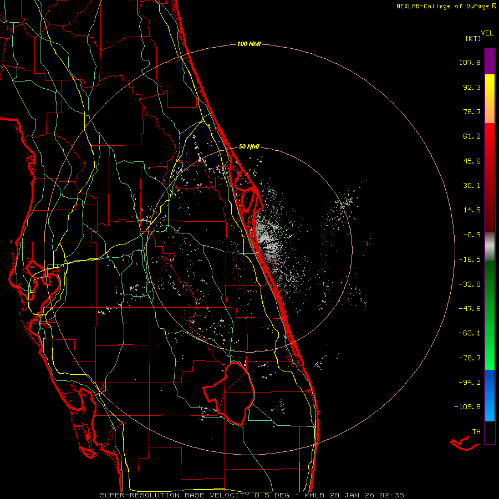This screenshot has height=499, width=499.
Task: Click the thick red lake outline south of the radar
Action: [229, 393]
